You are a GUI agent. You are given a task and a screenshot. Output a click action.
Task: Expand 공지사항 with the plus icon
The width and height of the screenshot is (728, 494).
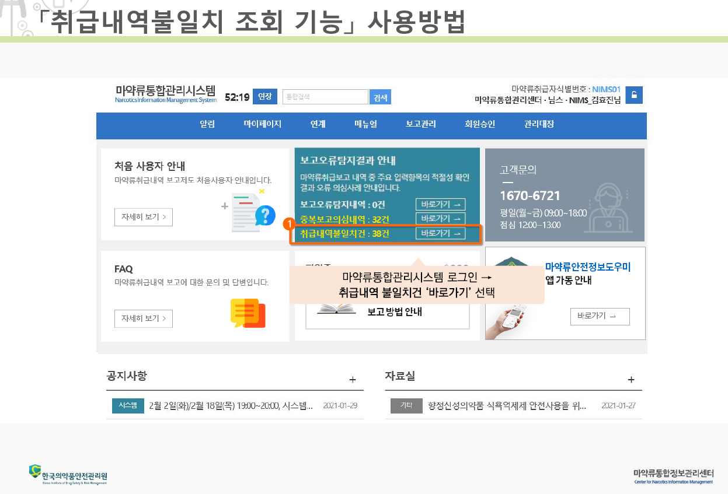coord(353,380)
